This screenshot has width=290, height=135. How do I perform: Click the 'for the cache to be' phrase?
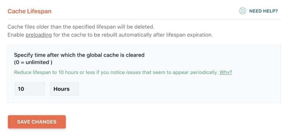[75, 35]
